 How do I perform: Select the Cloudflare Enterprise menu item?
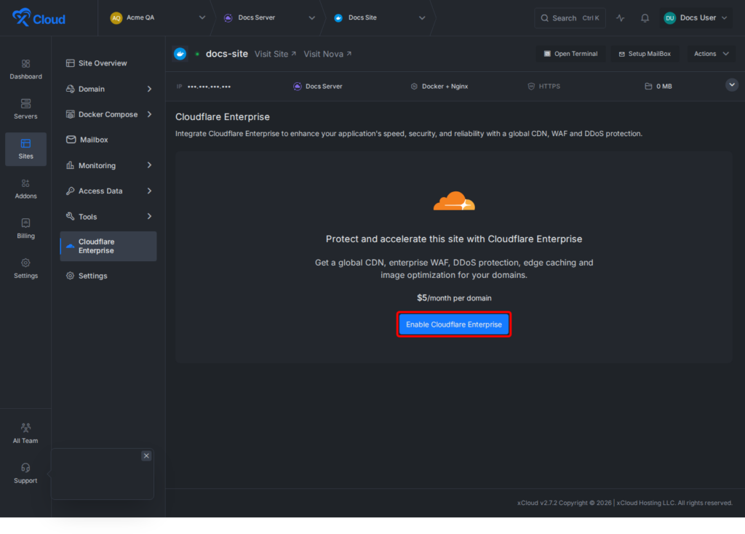pos(109,246)
